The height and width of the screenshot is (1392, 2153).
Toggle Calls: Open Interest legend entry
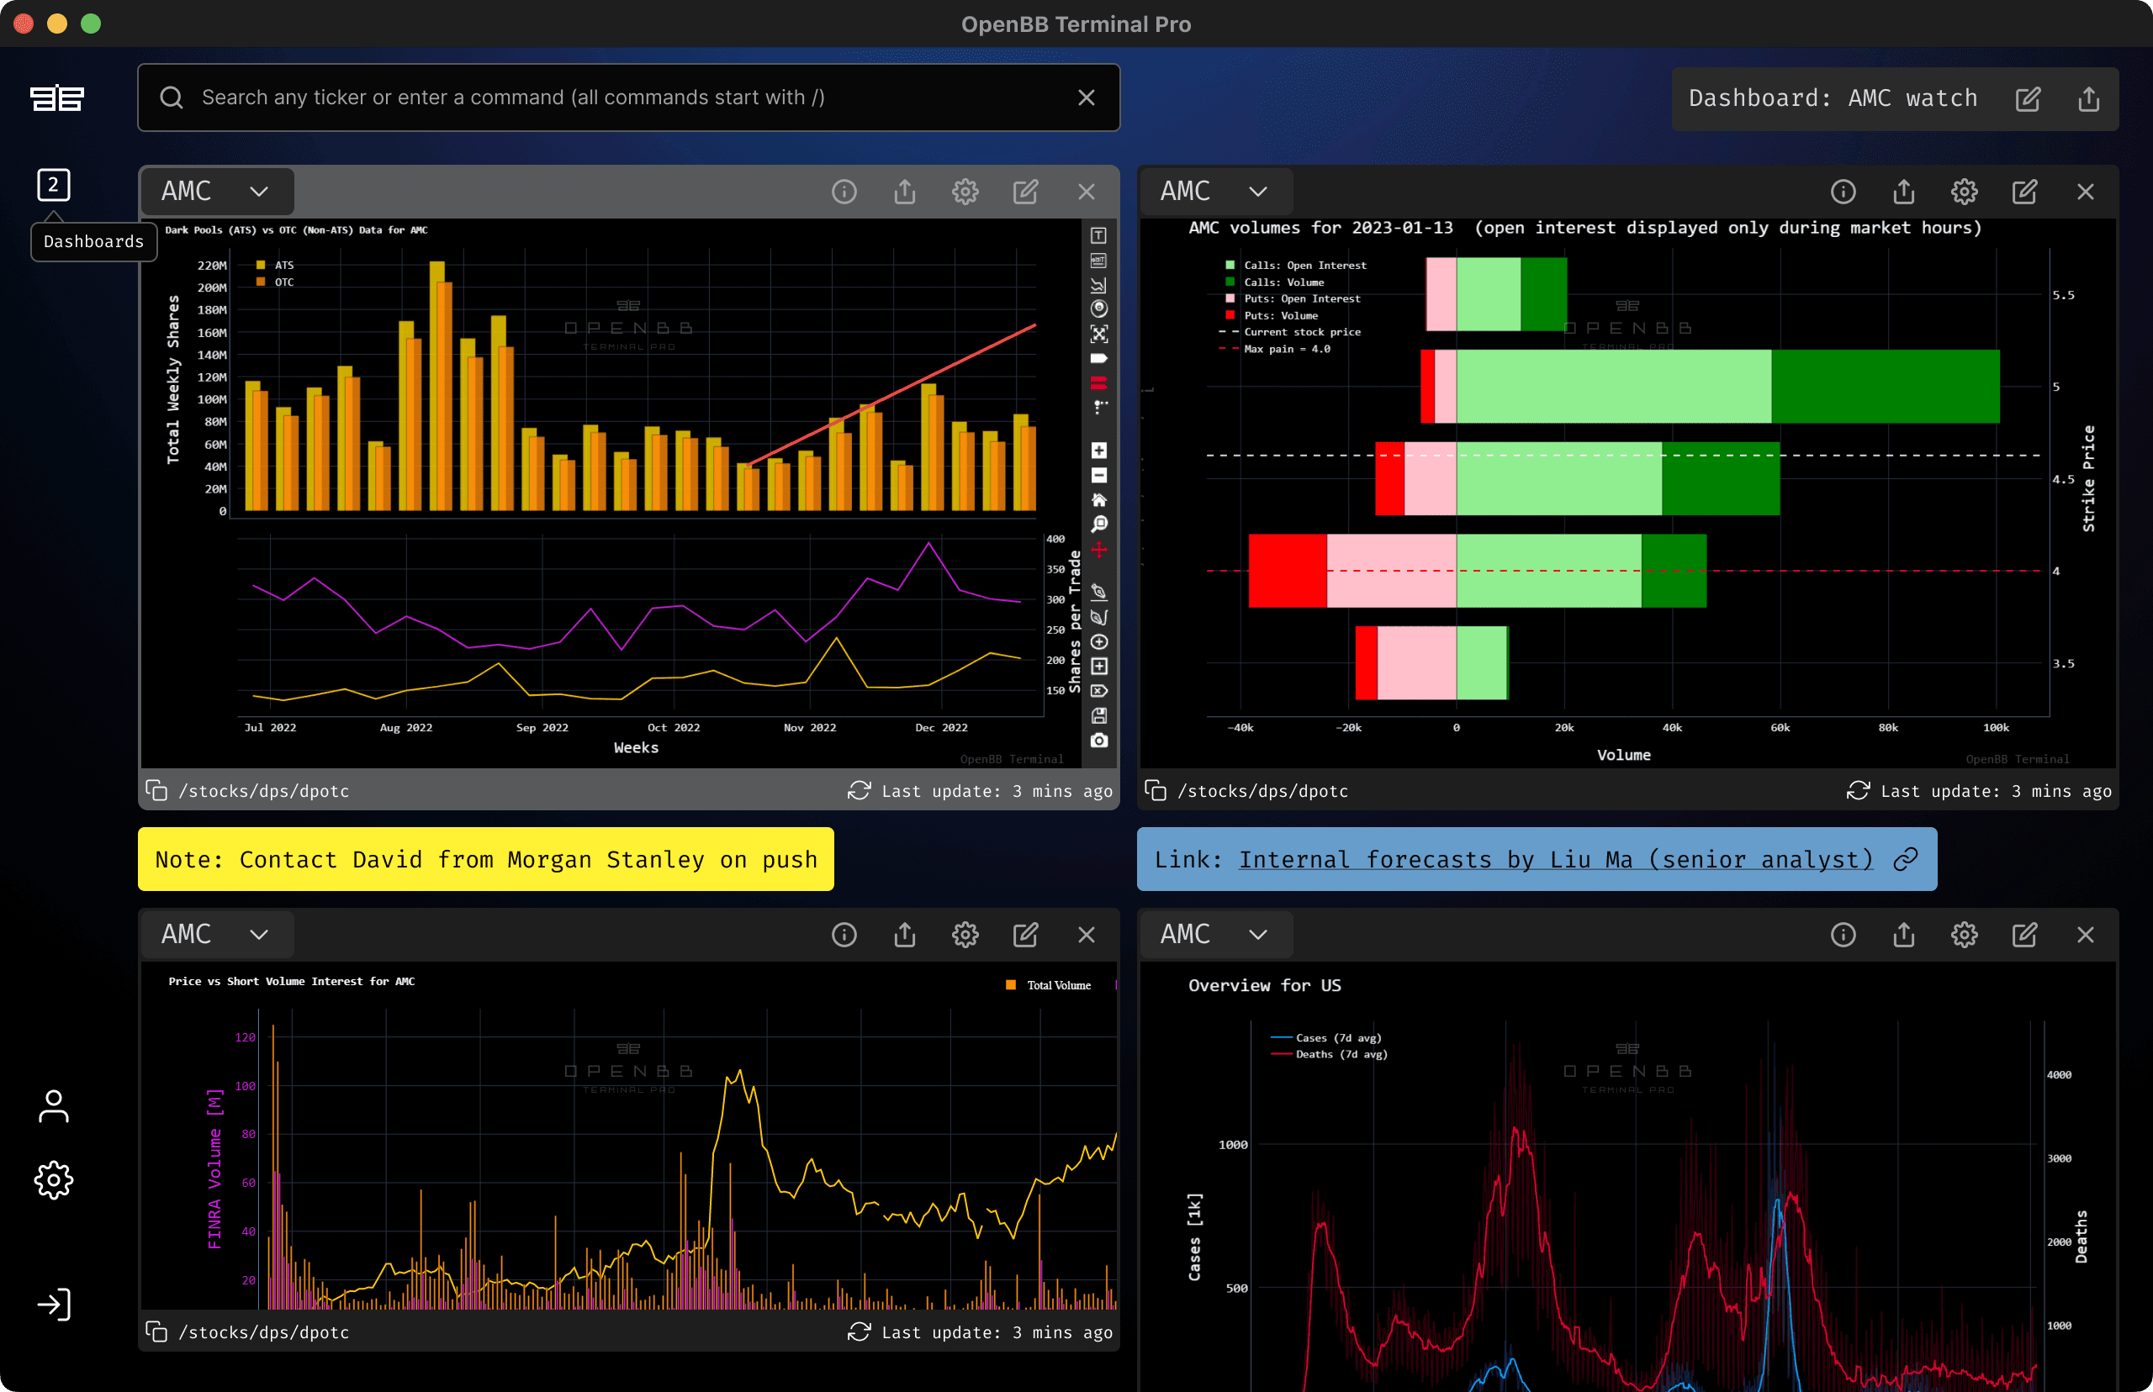coord(1295,266)
